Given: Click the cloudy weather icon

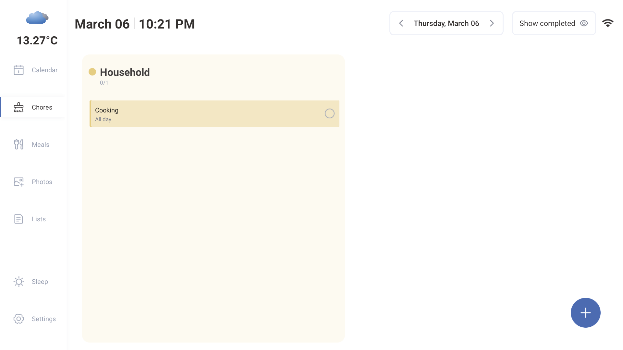Looking at the screenshot, I should (x=37, y=18).
